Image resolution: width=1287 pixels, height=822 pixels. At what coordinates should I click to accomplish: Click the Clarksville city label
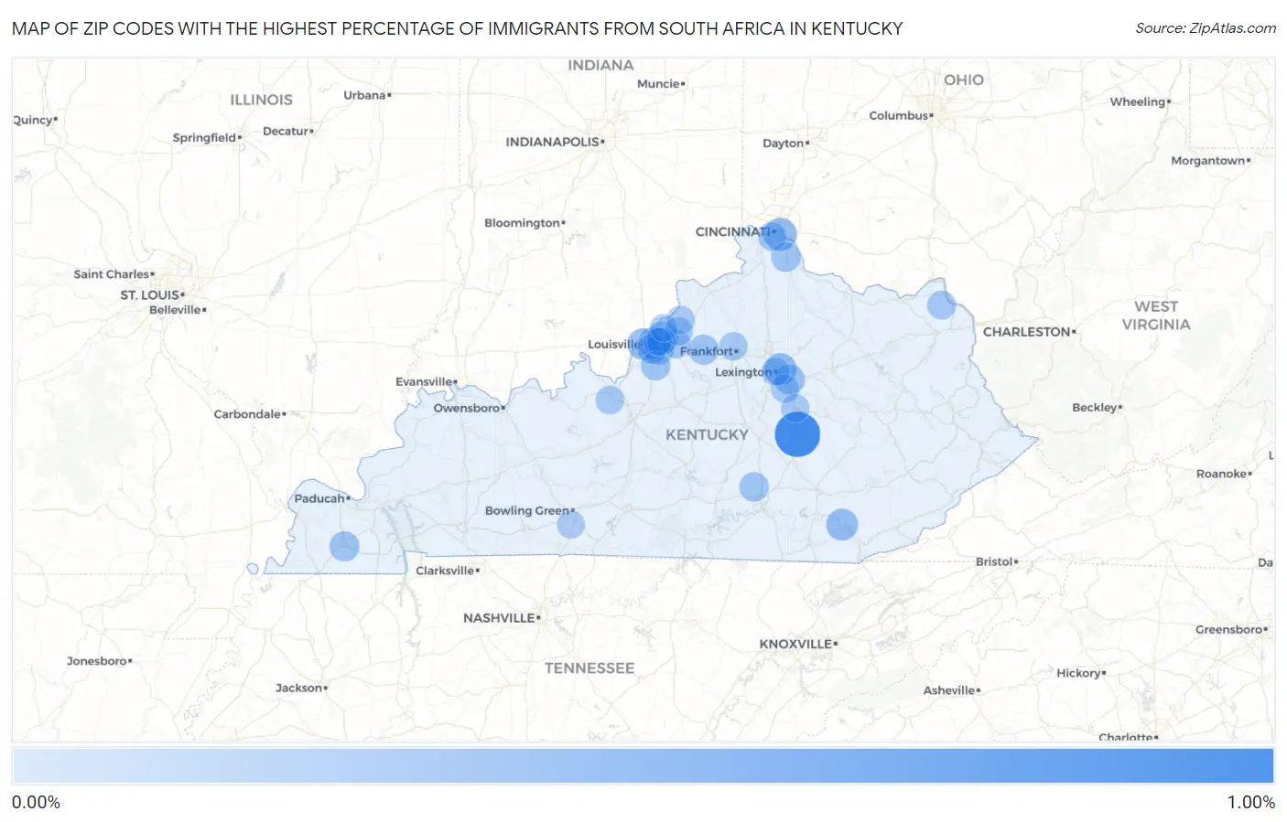[x=445, y=571]
